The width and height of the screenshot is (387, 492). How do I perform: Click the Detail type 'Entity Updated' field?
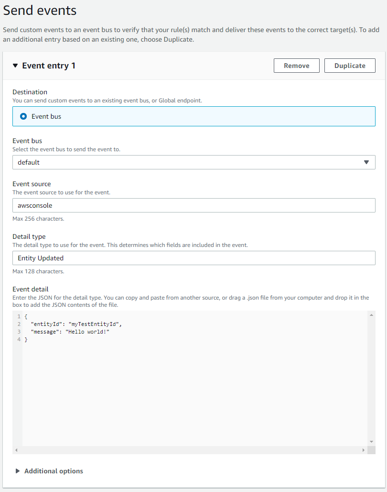(193, 258)
